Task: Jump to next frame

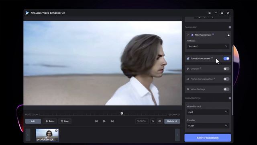Action: coord(112,121)
